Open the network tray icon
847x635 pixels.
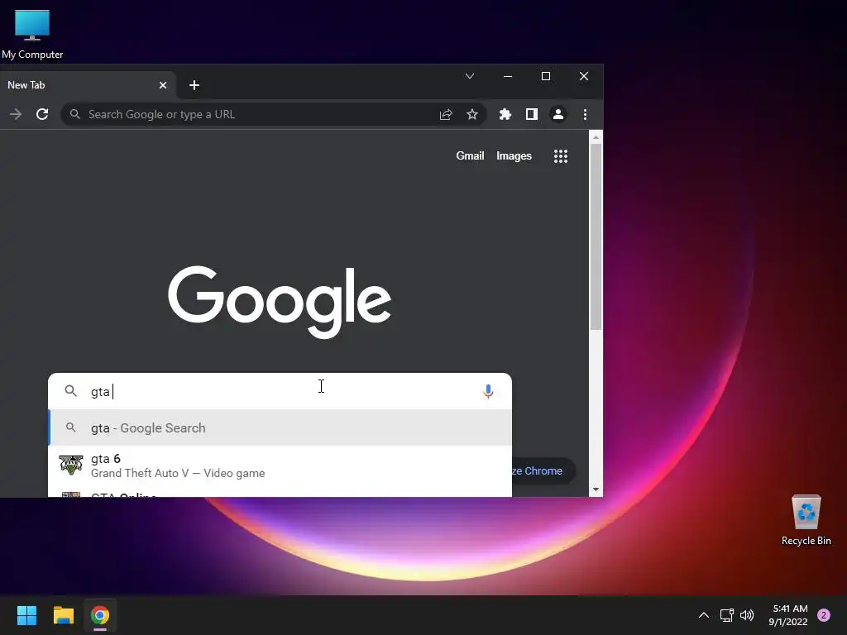[x=726, y=615]
